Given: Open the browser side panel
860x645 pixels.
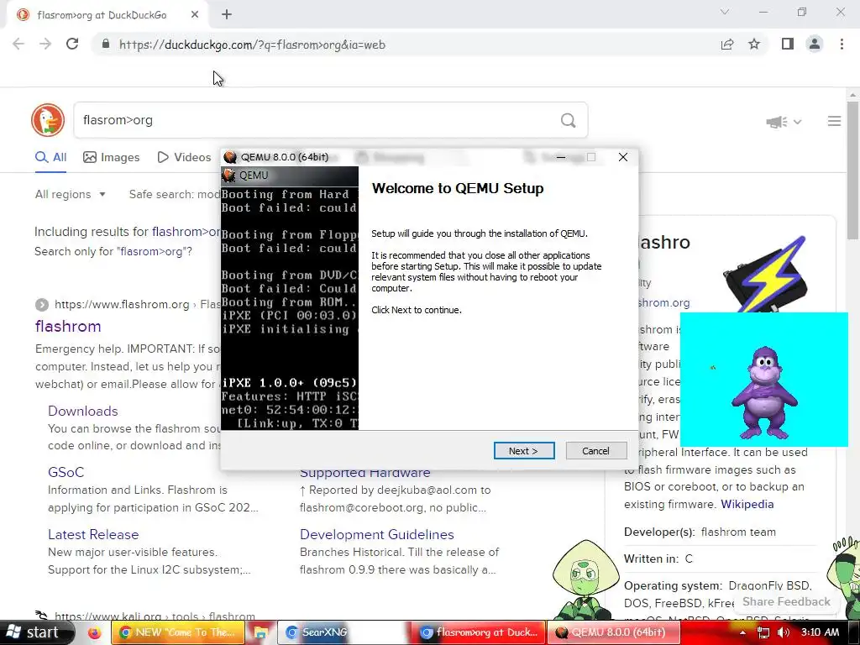Looking at the screenshot, I should pyautogui.click(x=788, y=45).
